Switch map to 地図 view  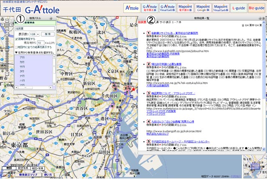pyautogui.click(x=9, y=168)
